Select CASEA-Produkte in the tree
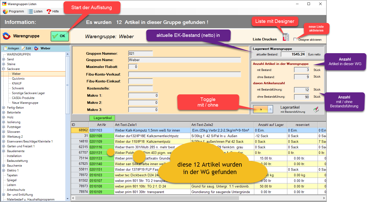 23,98
